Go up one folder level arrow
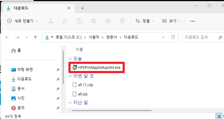The height and width of the screenshot is (119, 224). [x=35, y=37]
